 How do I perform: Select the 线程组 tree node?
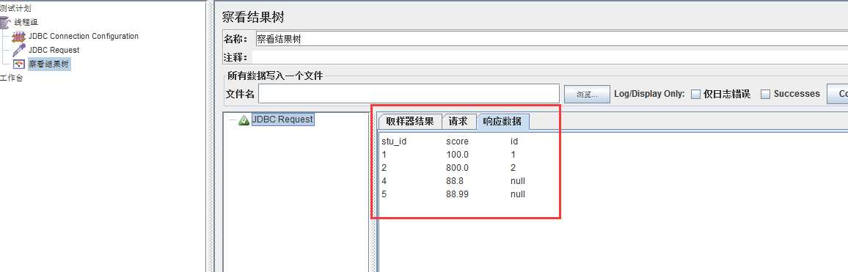(x=26, y=22)
